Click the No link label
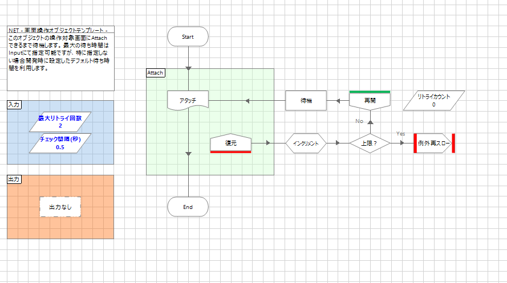Screen dimensions: 507x283 click(x=359, y=121)
